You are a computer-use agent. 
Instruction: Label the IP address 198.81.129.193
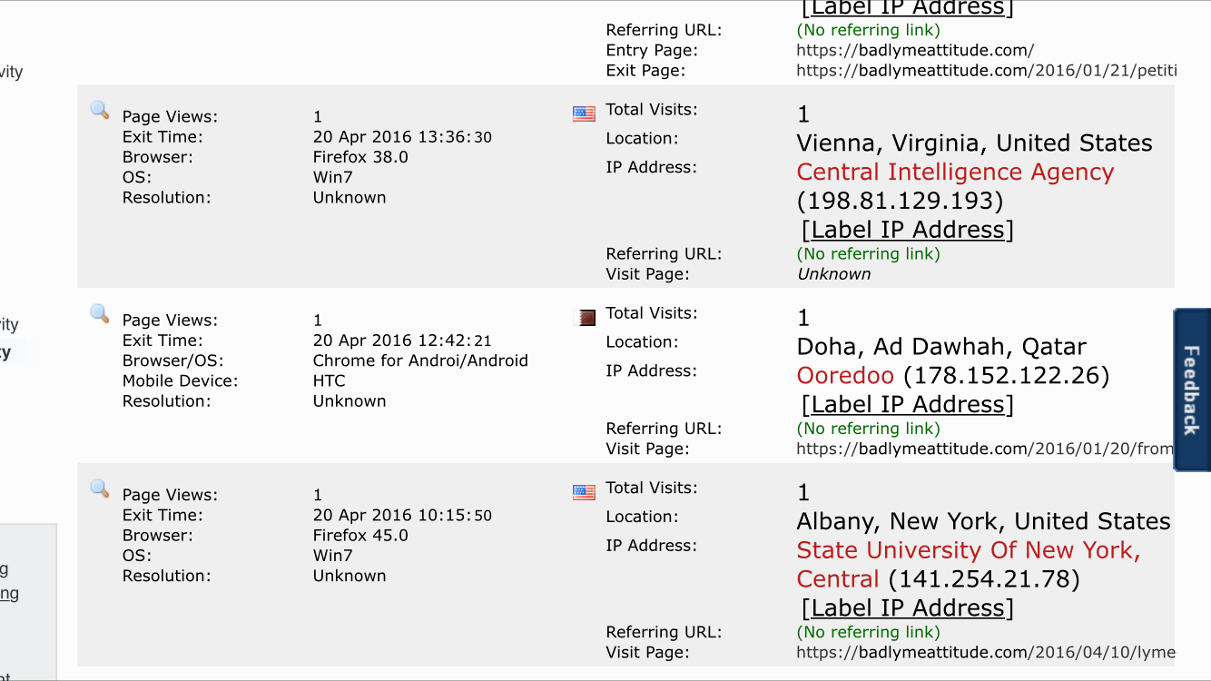coord(907,230)
